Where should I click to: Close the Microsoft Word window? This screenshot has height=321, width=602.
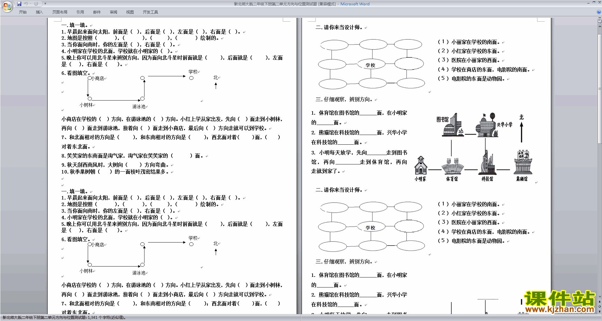tap(599, 3)
